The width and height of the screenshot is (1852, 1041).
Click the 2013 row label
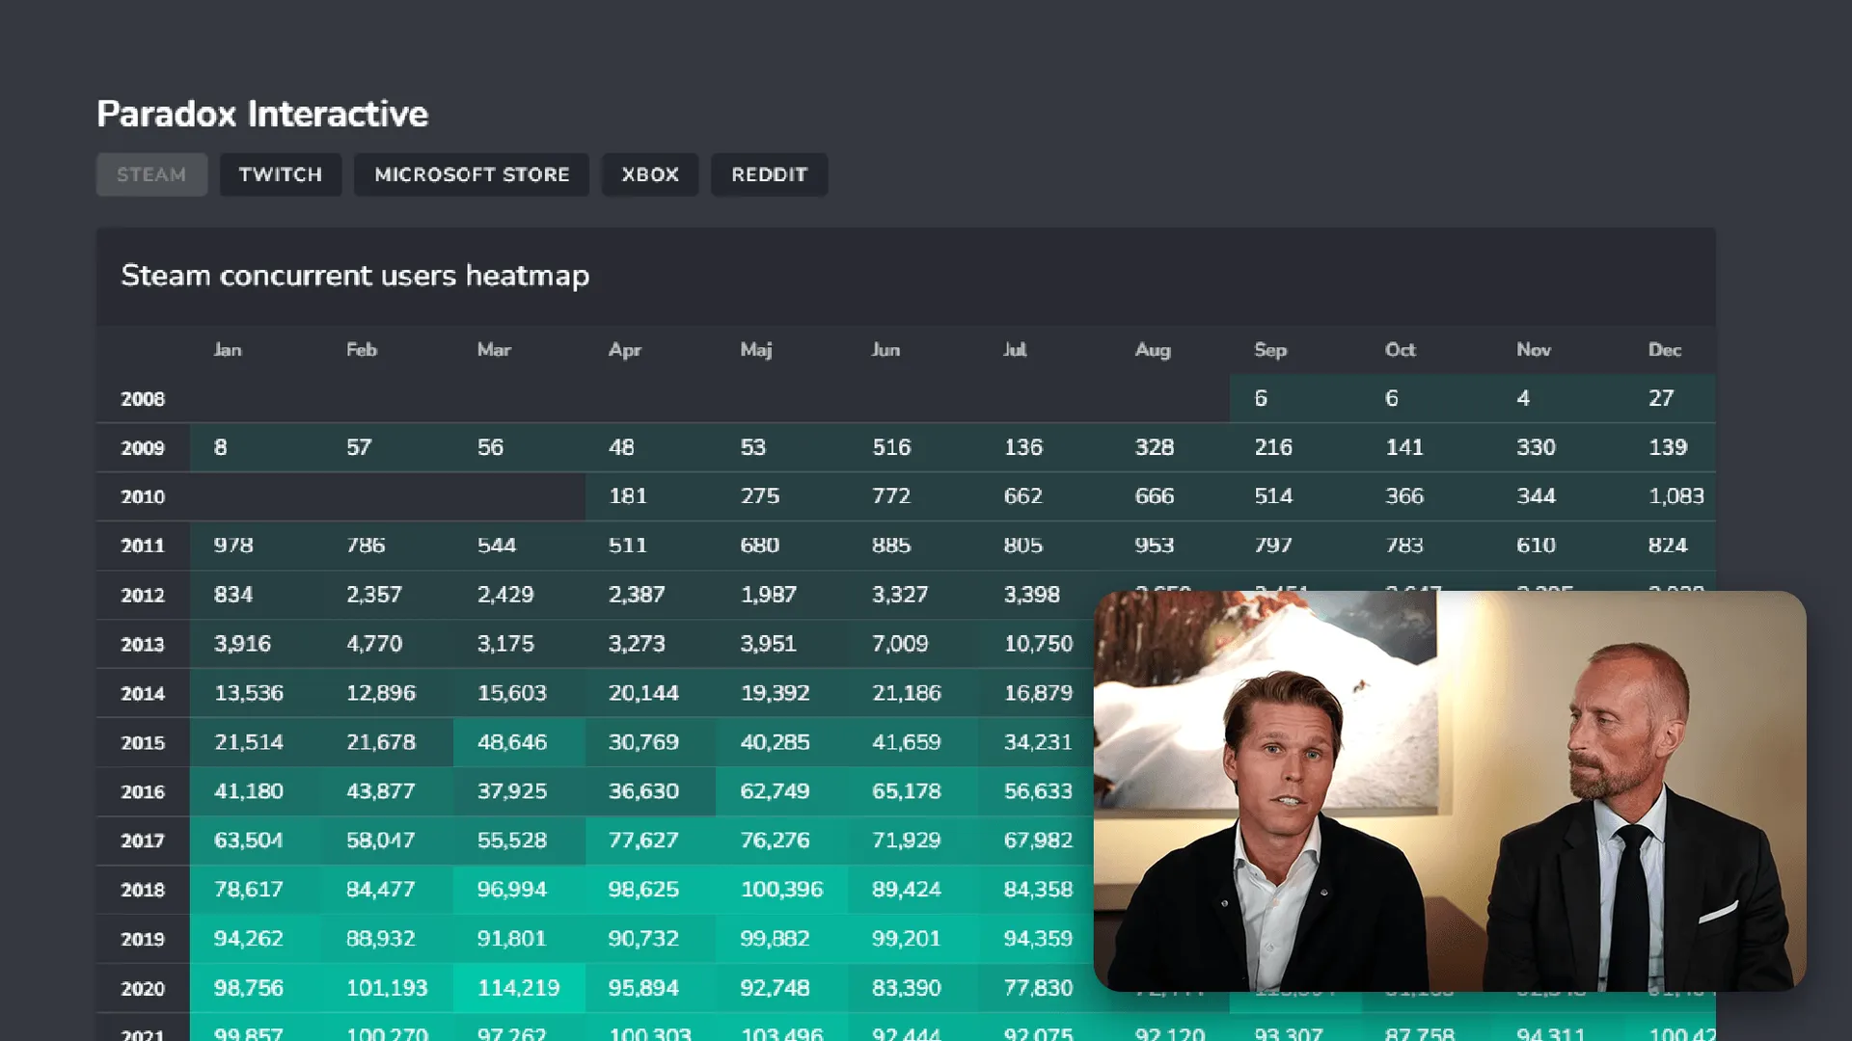click(143, 645)
